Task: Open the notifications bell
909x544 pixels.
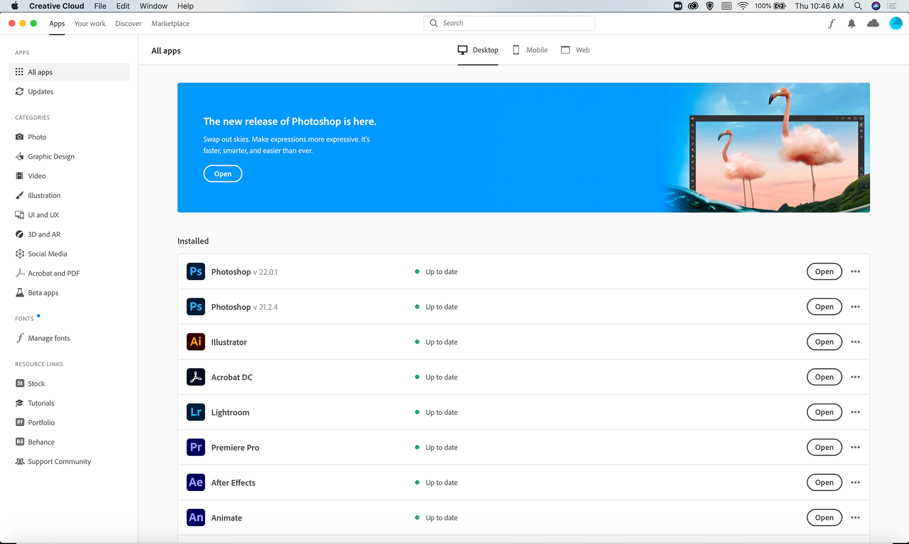Action: coord(851,24)
